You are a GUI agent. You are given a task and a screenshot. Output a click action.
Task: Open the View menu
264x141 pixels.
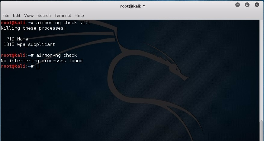(x=29, y=15)
